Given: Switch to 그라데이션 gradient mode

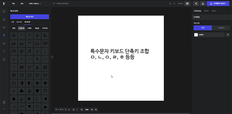Looking at the screenshot, I should (221, 28).
